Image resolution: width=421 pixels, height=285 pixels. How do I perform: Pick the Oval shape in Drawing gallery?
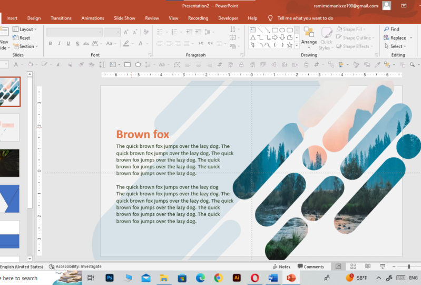click(282, 30)
